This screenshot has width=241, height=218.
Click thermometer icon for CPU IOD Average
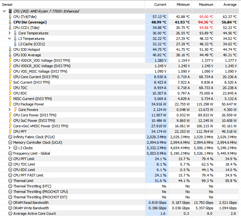(x=10, y=55)
